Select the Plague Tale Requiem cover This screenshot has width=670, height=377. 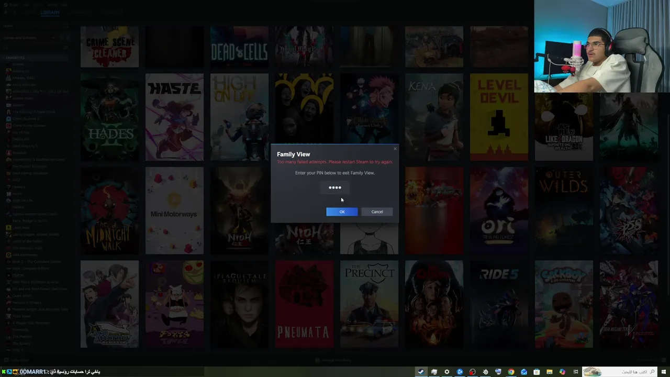[239, 304]
